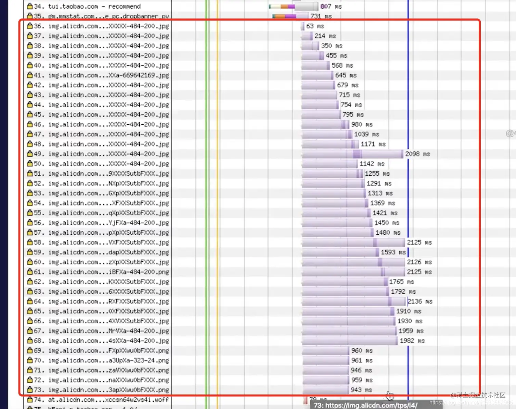
Task: Click the waterfall bar for request 44
Action: [320, 105]
